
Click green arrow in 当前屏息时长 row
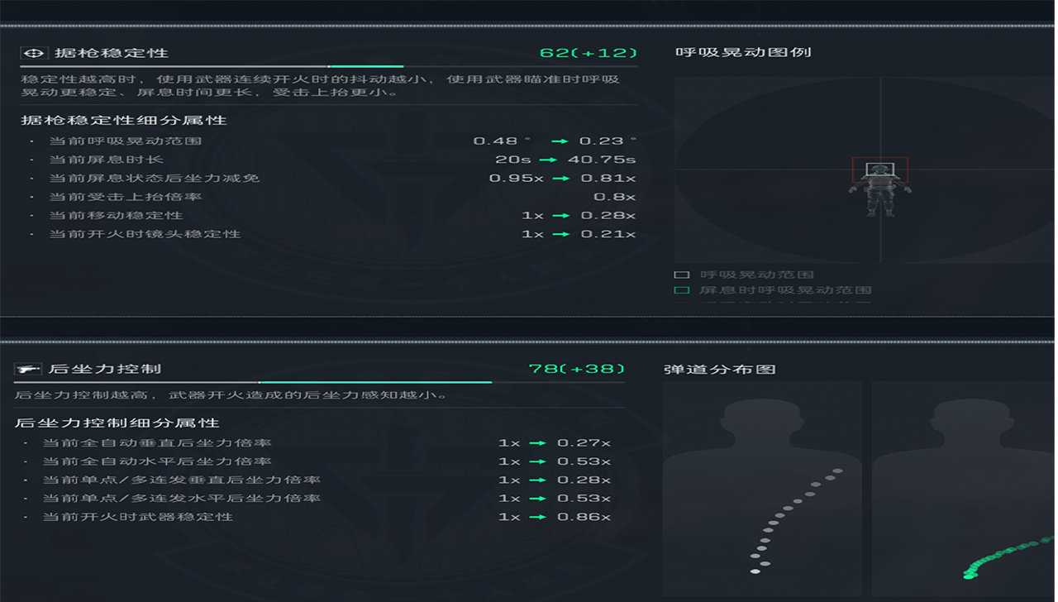point(547,160)
